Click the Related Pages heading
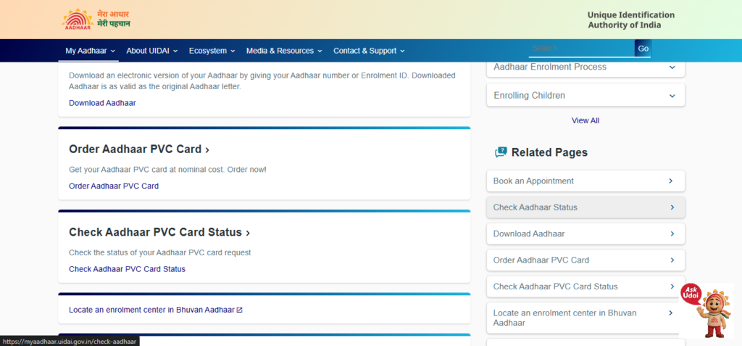The width and height of the screenshot is (742, 346). (549, 152)
